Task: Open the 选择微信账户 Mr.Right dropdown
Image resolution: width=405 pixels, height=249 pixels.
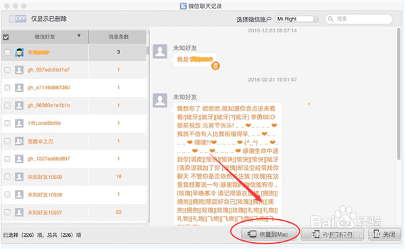Action: pos(297,19)
